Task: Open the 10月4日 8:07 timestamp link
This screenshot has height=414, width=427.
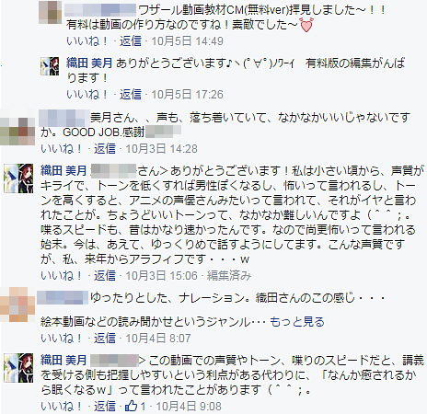Action: point(158,339)
